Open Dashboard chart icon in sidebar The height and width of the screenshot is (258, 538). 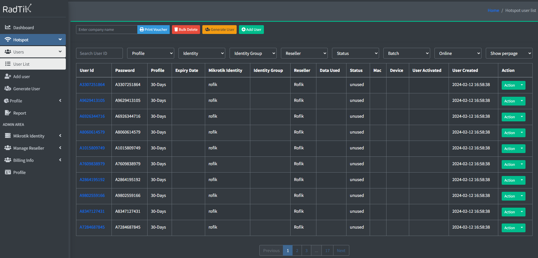pos(8,27)
